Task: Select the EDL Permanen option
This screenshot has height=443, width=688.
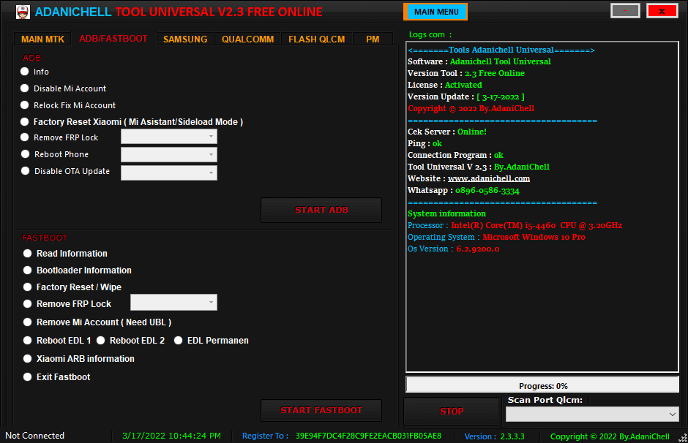Action: click(178, 340)
